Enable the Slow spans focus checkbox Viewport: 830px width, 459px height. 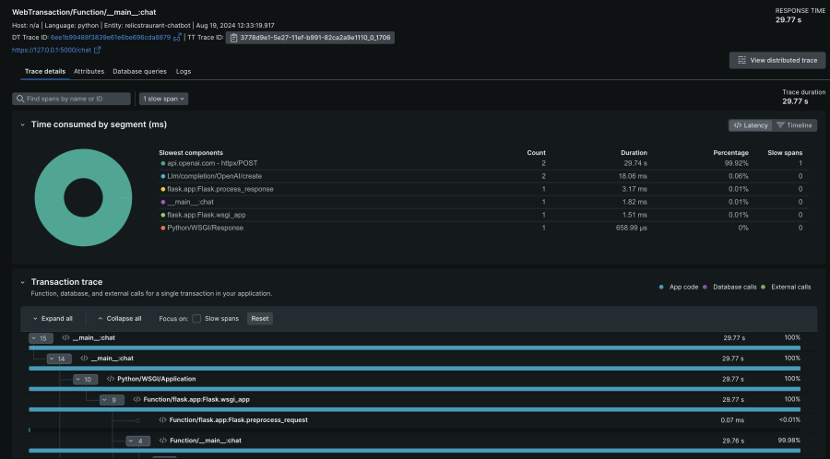tap(196, 318)
